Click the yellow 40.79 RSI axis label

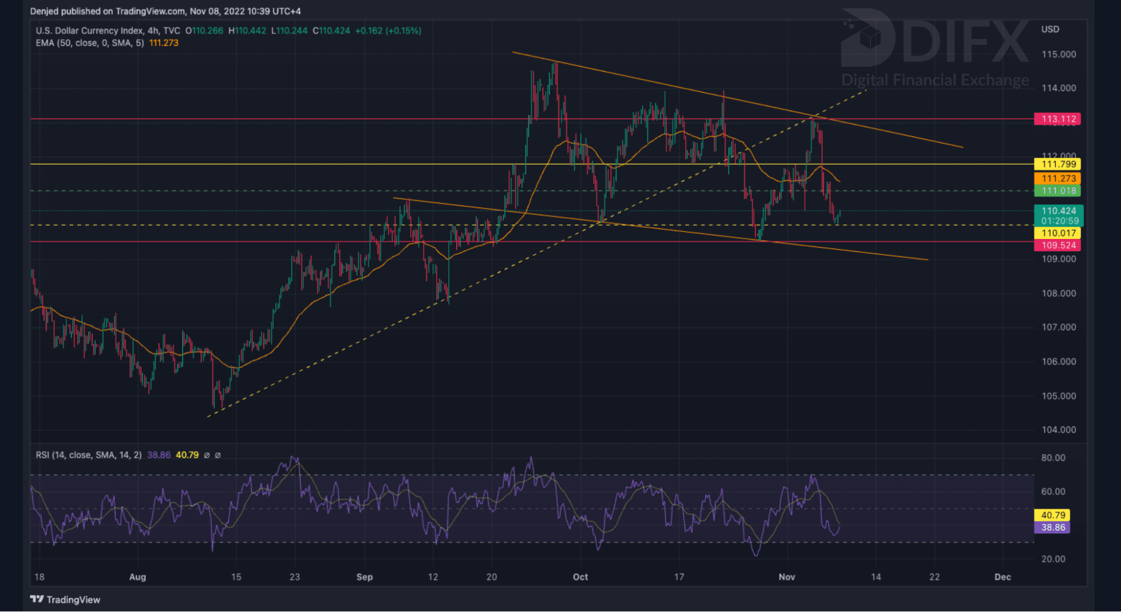tap(1053, 515)
